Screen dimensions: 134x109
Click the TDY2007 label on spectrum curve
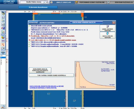[112, 85]
